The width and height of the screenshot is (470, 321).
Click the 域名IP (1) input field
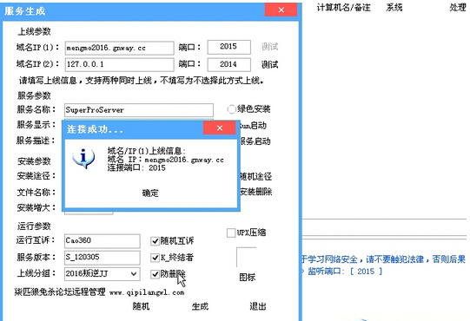click(x=119, y=48)
